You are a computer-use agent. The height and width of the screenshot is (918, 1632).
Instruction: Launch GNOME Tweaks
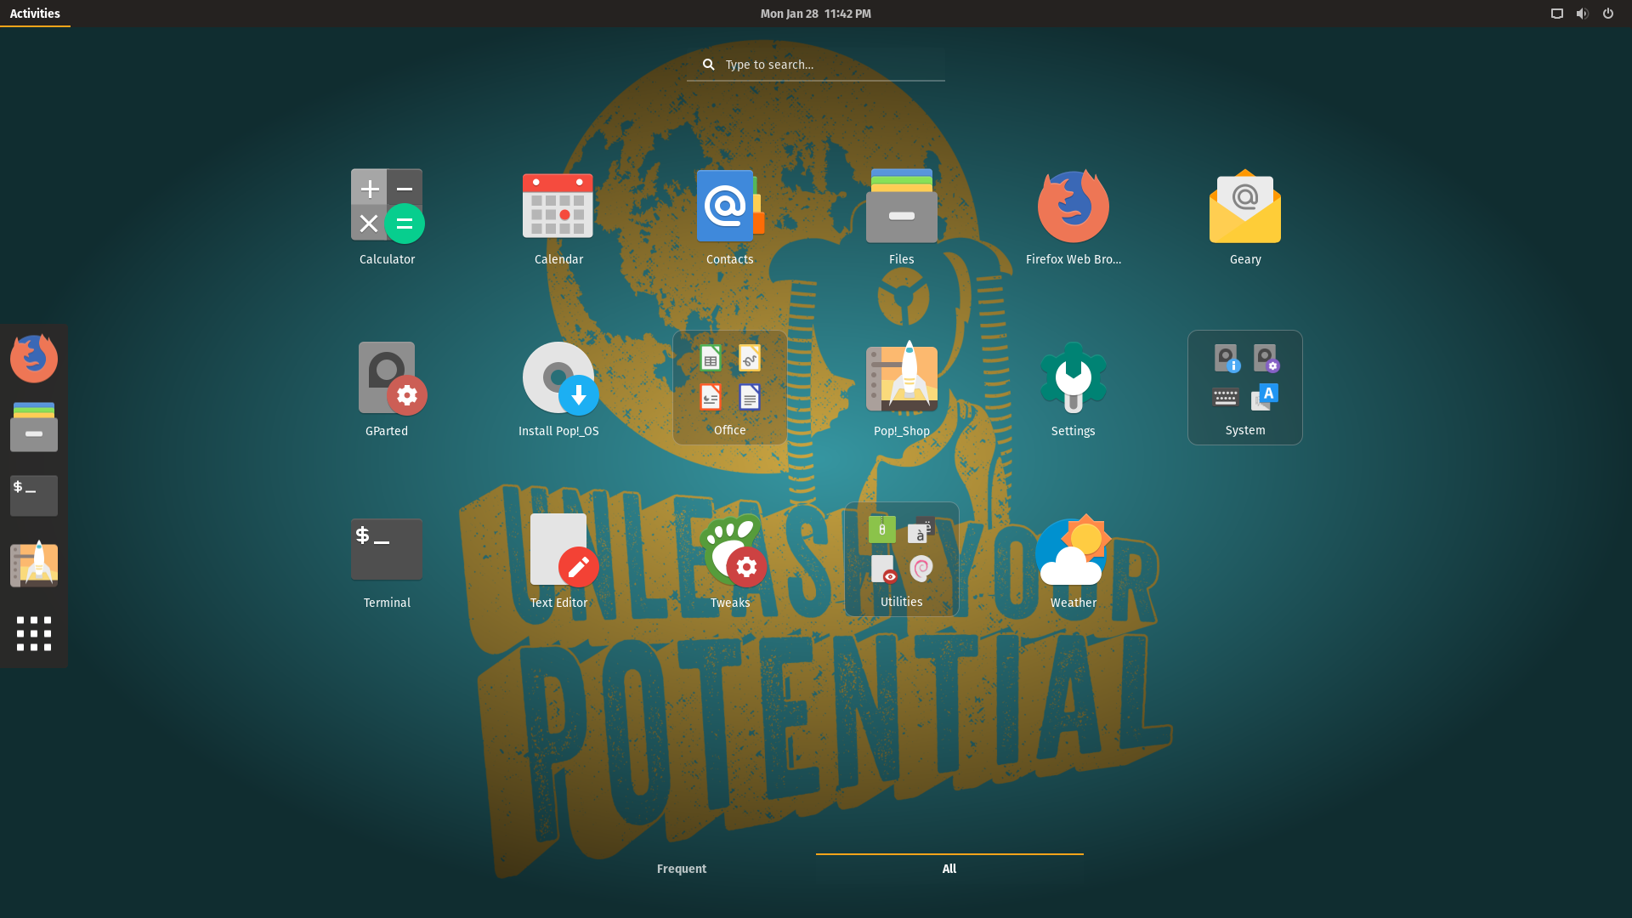[729, 550]
